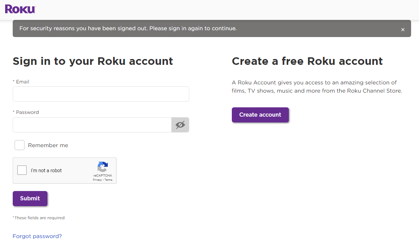Image resolution: width=419 pixels, height=248 pixels.
Task: Check the I'm not a robot box
Action: point(22,170)
